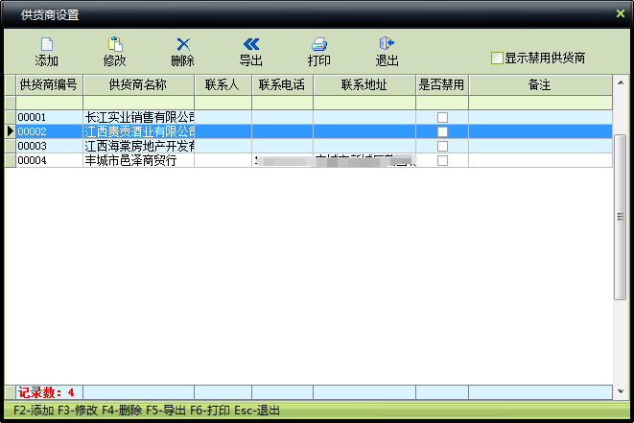Click the 备注 column header
The image size is (634, 423).
click(x=539, y=85)
